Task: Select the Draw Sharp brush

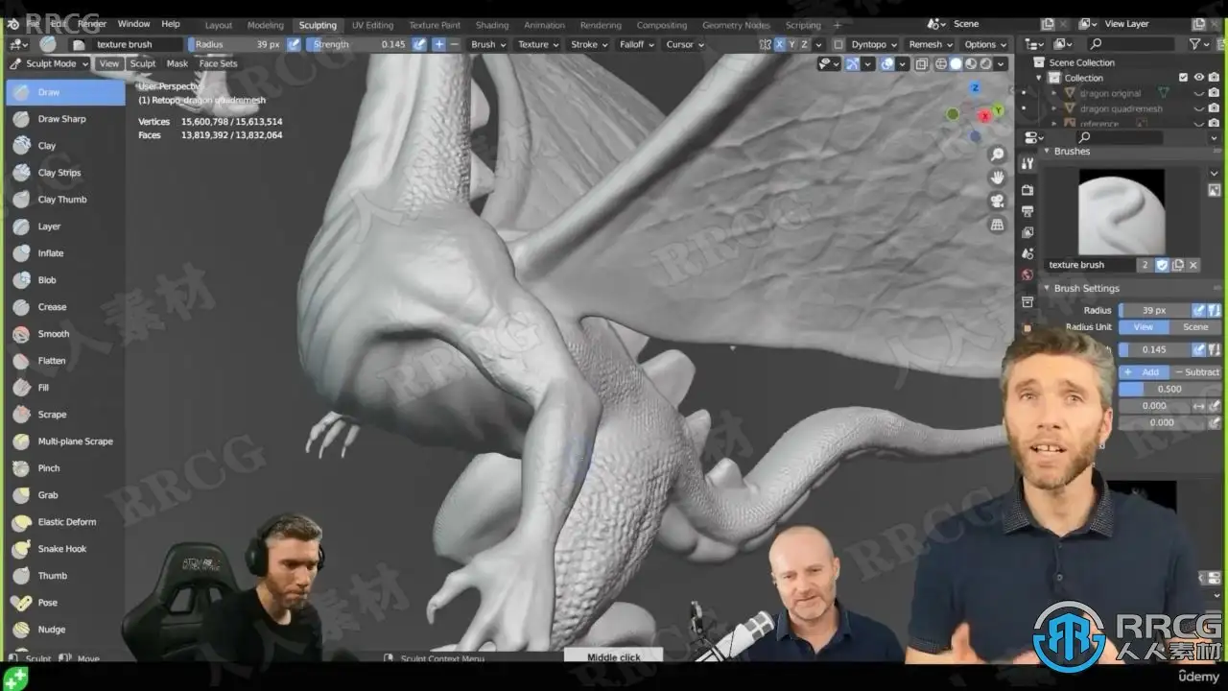Action: click(65, 119)
